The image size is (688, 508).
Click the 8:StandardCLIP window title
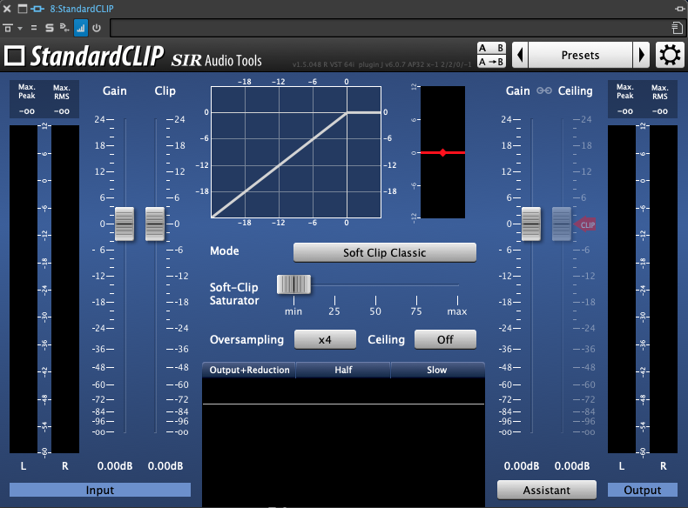point(82,9)
